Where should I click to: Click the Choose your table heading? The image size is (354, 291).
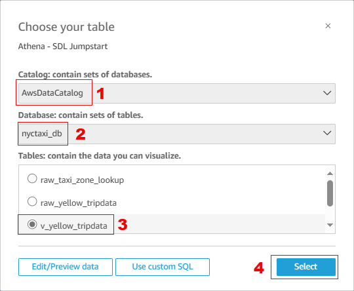pos(66,27)
